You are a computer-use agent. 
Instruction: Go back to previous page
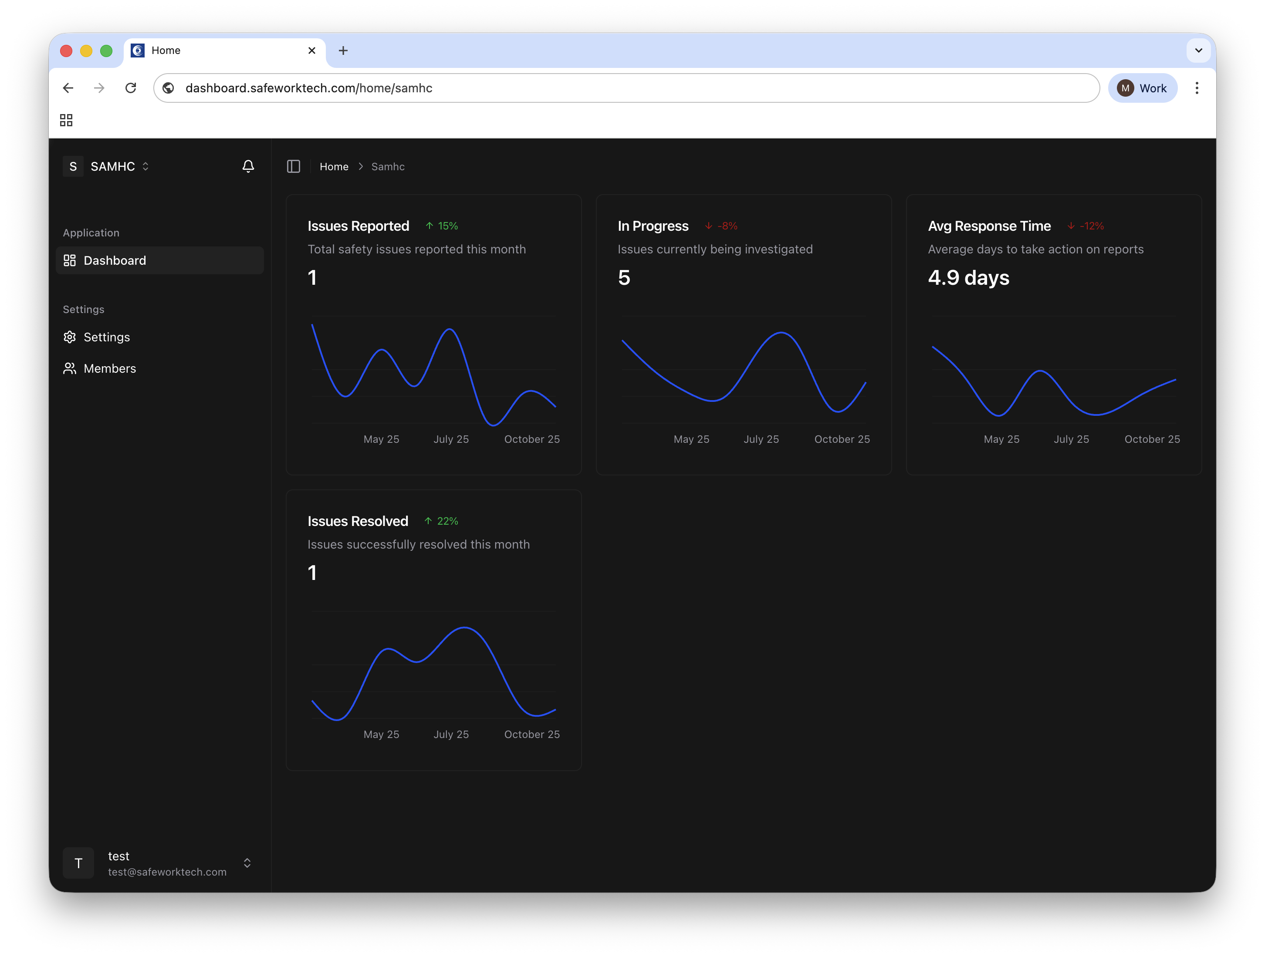pos(68,88)
